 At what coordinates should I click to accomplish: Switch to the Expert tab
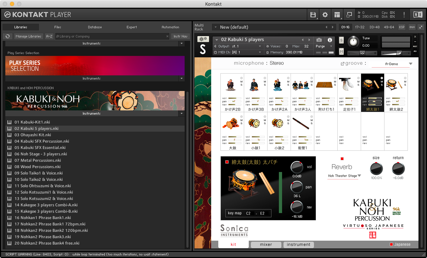click(132, 27)
